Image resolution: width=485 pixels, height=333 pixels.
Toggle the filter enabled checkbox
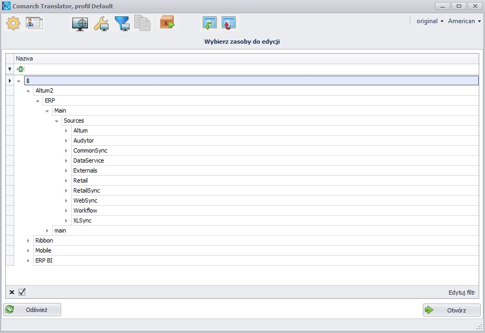pyautogui.click(x=22, y=292)
